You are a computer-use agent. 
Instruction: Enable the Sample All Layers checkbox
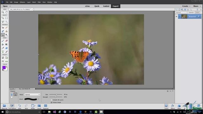(51, 100)
